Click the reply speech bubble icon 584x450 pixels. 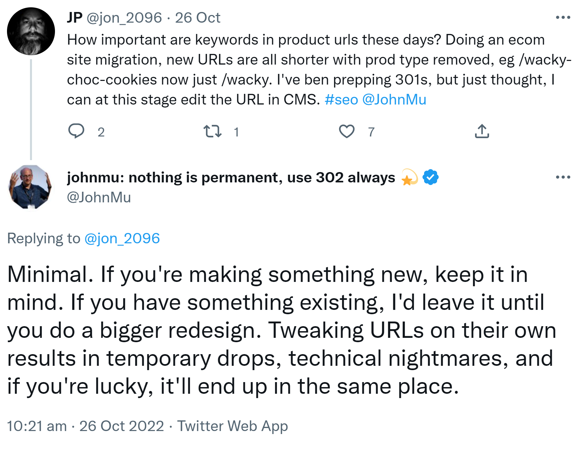point(76,131)
